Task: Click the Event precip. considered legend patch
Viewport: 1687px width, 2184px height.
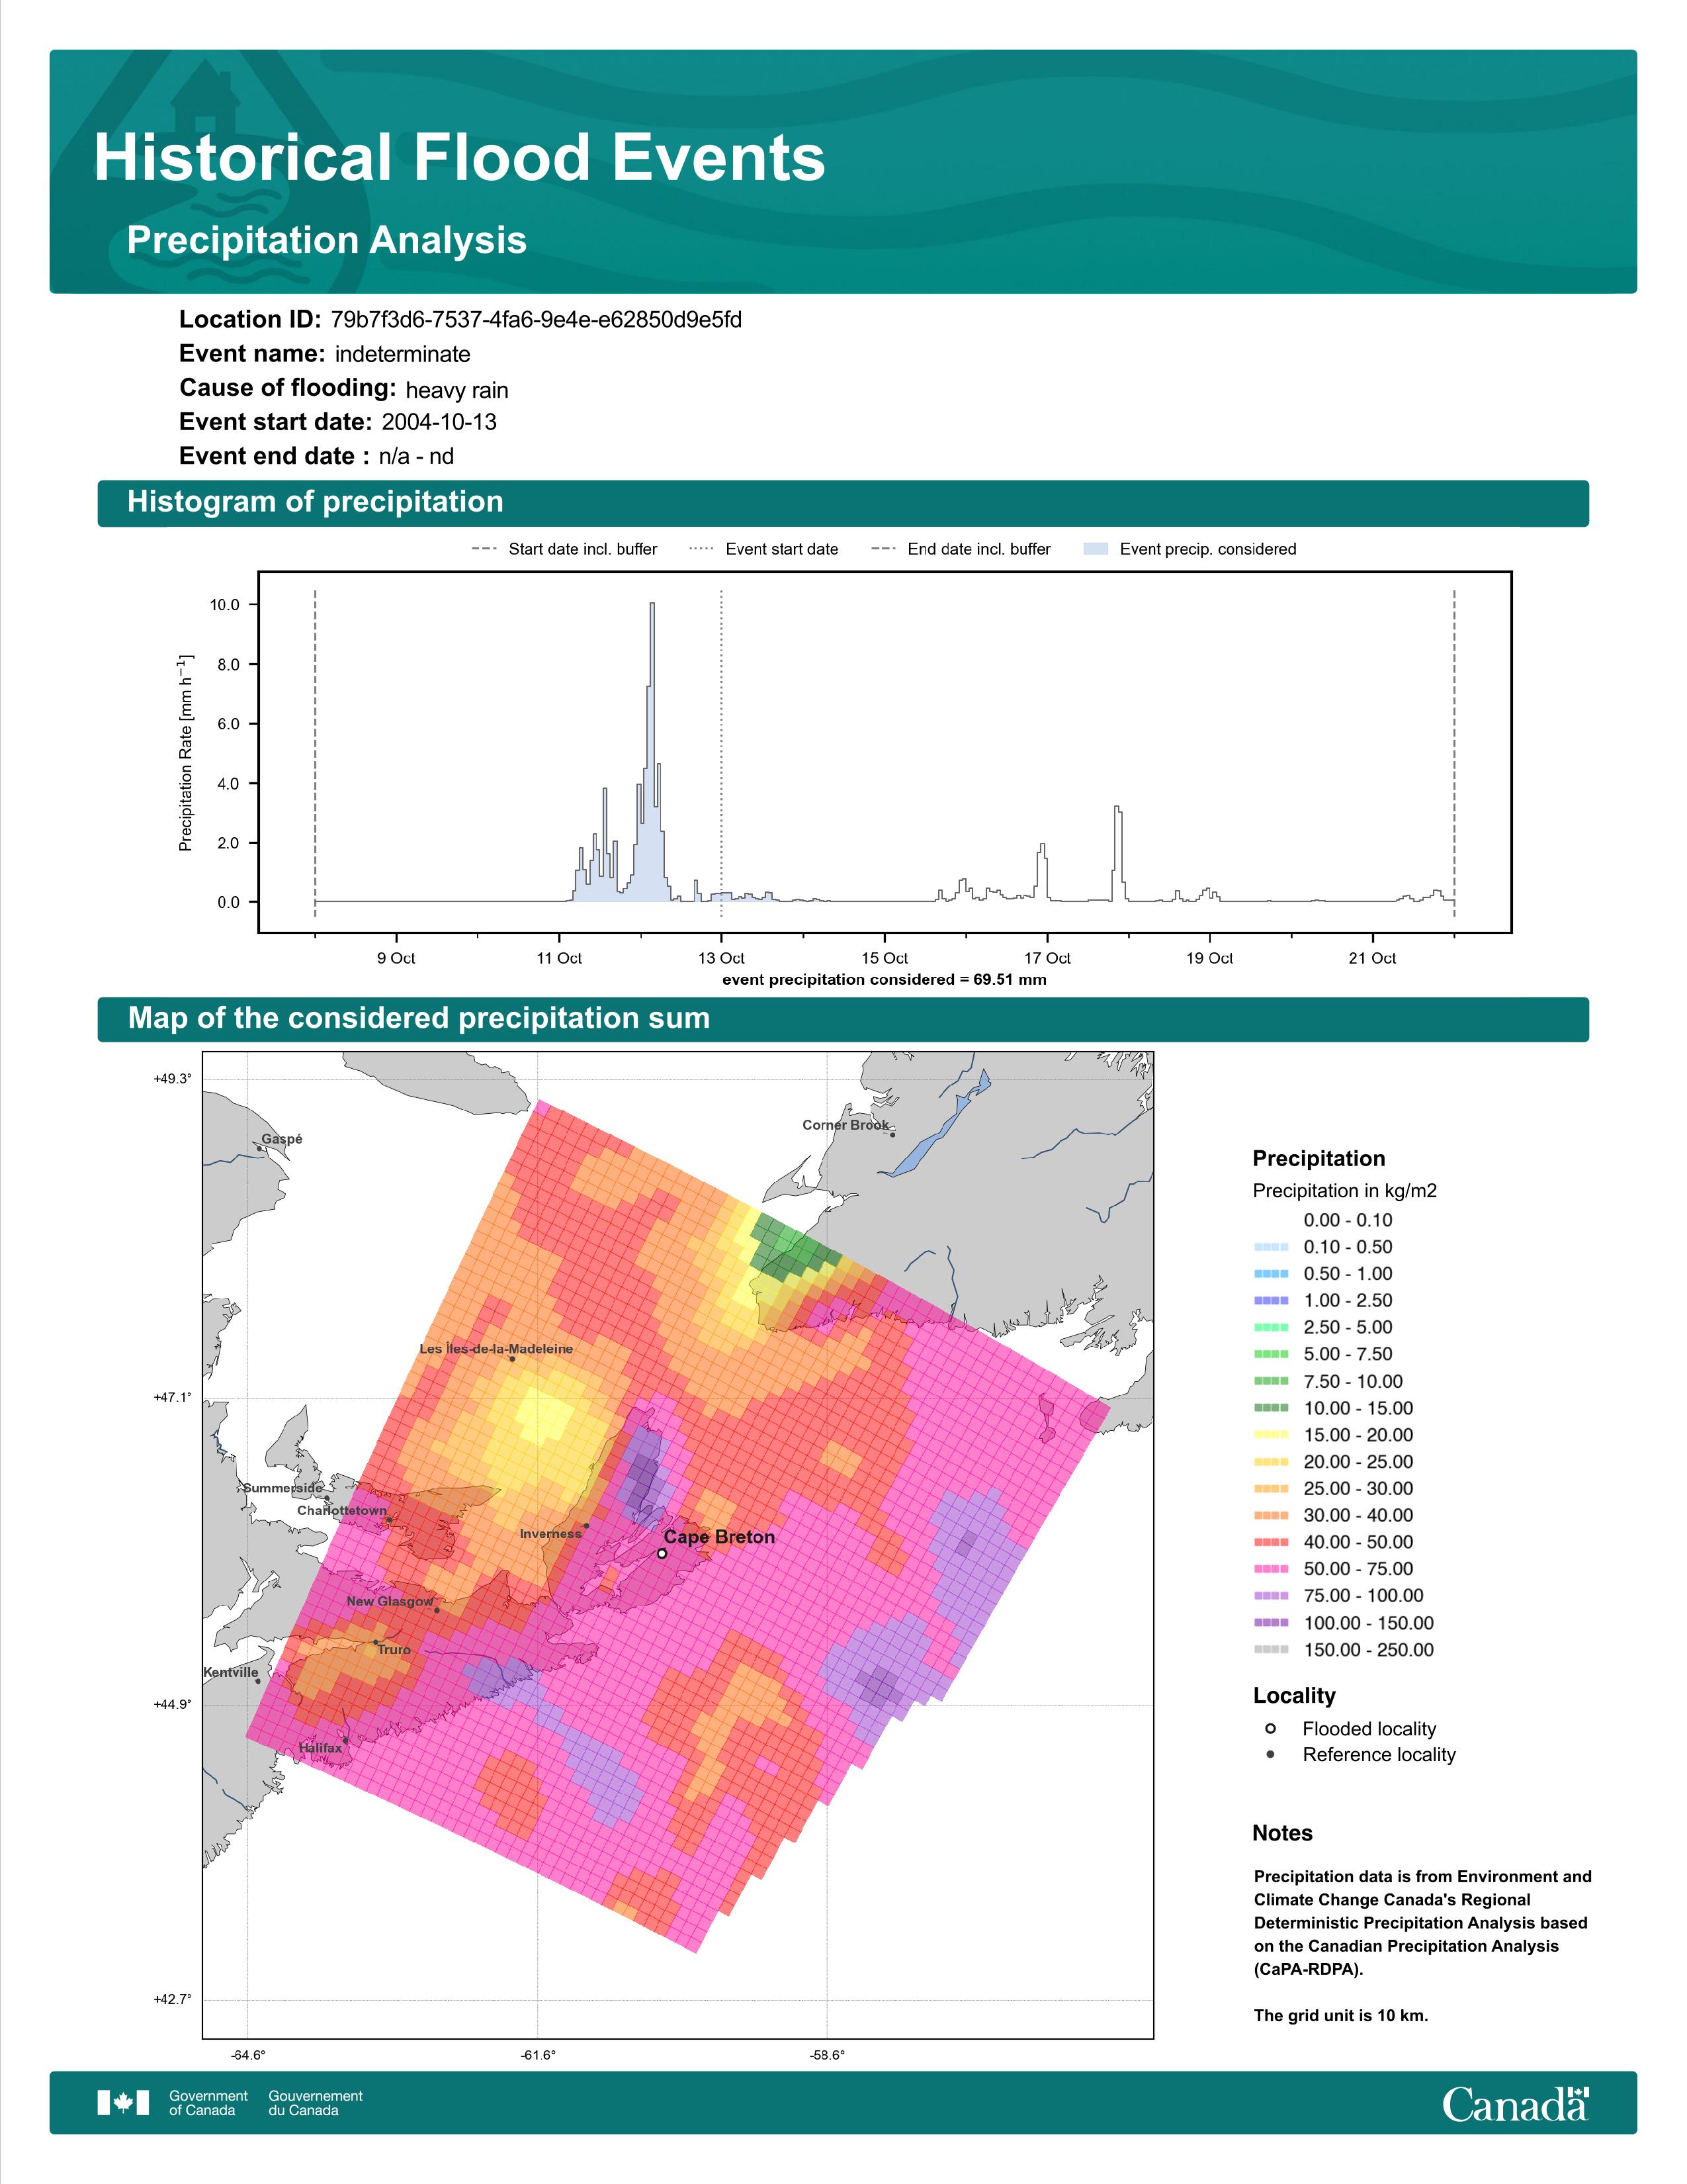Action: [1096, 549]
